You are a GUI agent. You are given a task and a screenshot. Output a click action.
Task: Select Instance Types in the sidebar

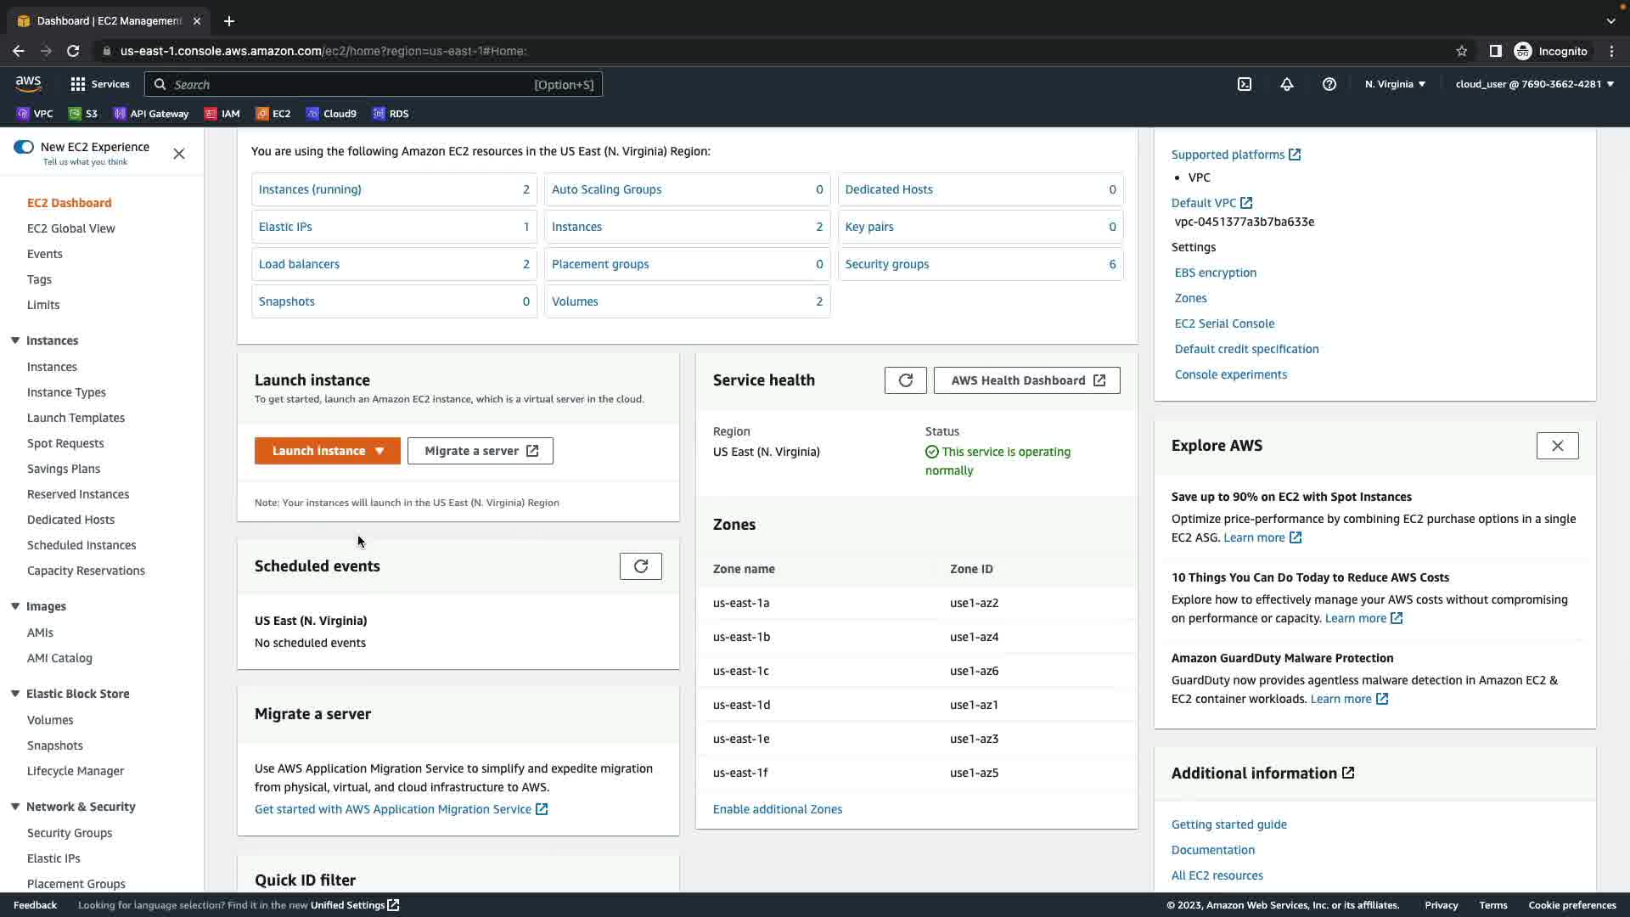[66, 392]
